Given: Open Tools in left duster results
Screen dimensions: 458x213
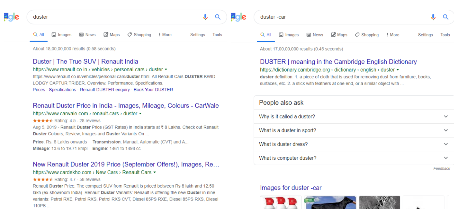Looking at the screenshot, I should (x=217, y=35).
